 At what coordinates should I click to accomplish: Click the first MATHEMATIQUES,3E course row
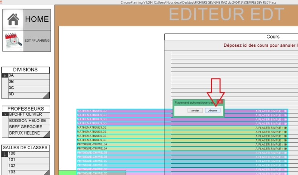pyautogui.click(x=182, y=128)
